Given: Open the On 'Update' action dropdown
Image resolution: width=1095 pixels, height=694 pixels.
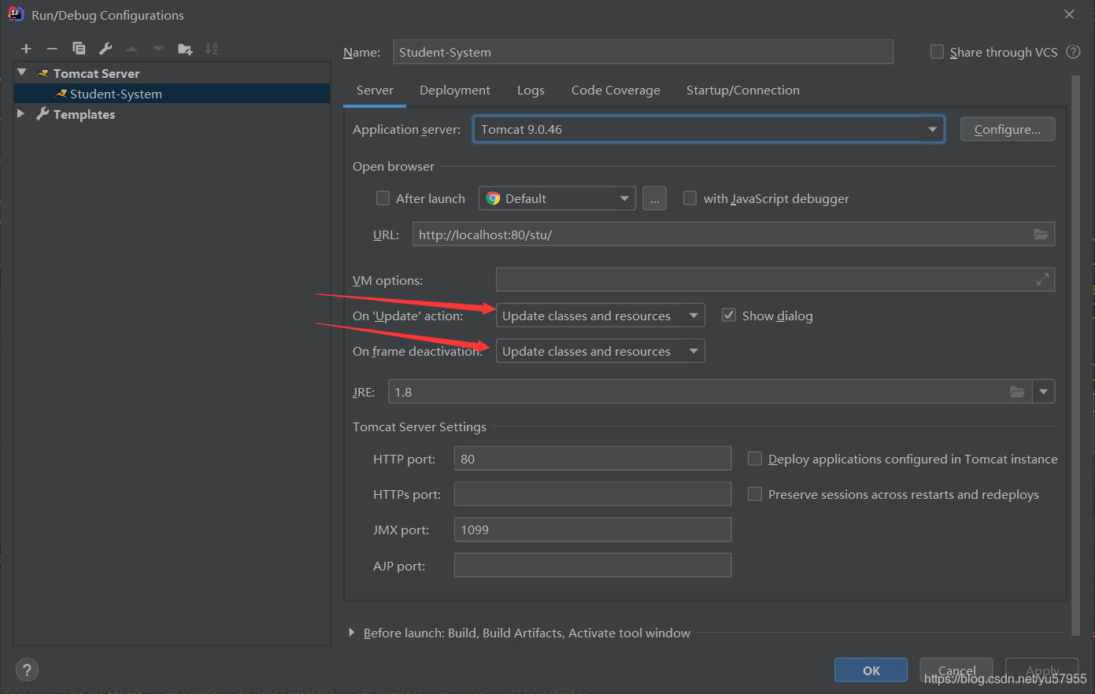Looking at the screenshot, I should [600, 316].
